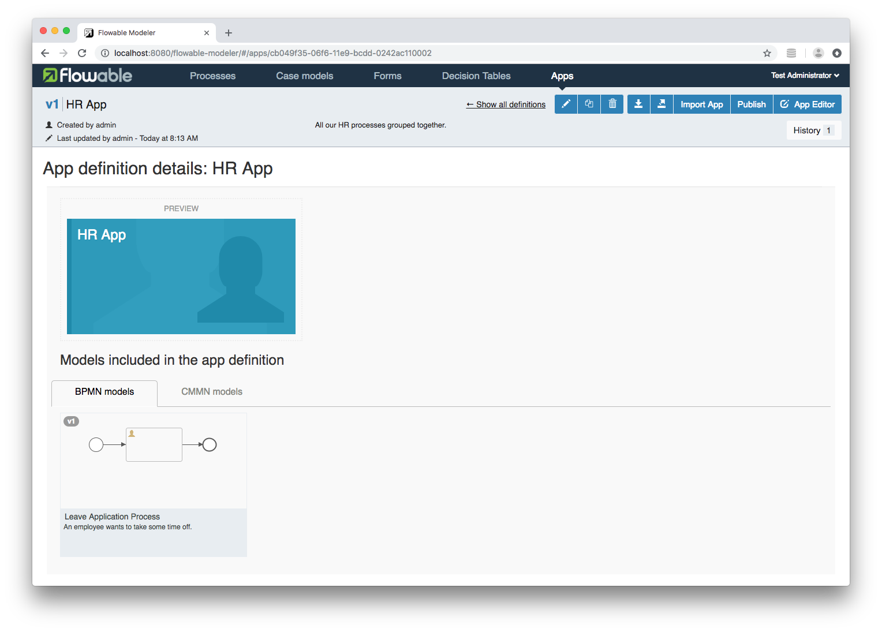The height and width of the screenshot is (632, 882).
Task: Click the Import App button
Action: point(701,104)
